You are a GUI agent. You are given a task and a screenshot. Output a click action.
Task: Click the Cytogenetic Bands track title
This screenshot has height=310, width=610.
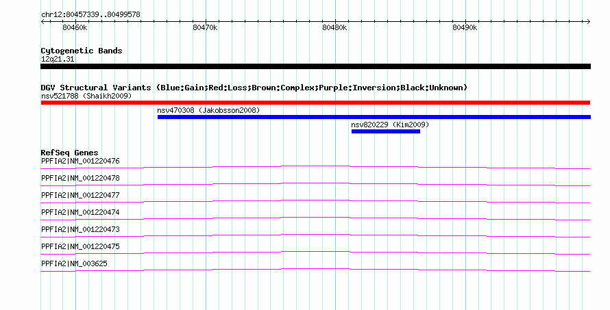click(x=82, y=51)
